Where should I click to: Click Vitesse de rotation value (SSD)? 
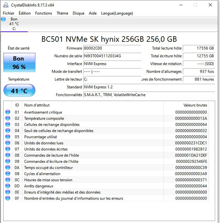[199, 64]
